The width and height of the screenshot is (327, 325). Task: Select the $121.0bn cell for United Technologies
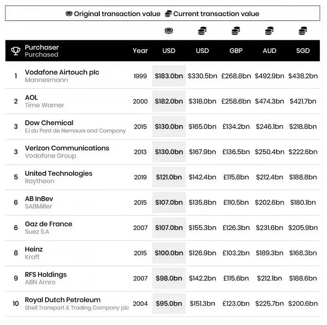tap(169, 177)
